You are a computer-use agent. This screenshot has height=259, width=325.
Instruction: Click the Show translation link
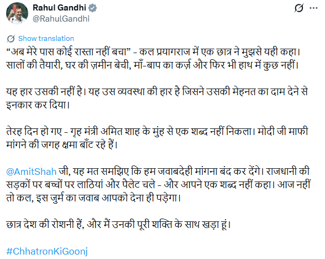(46, 39)
